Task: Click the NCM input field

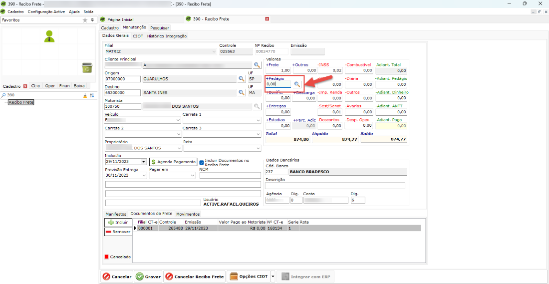Action: pos(230,176)
